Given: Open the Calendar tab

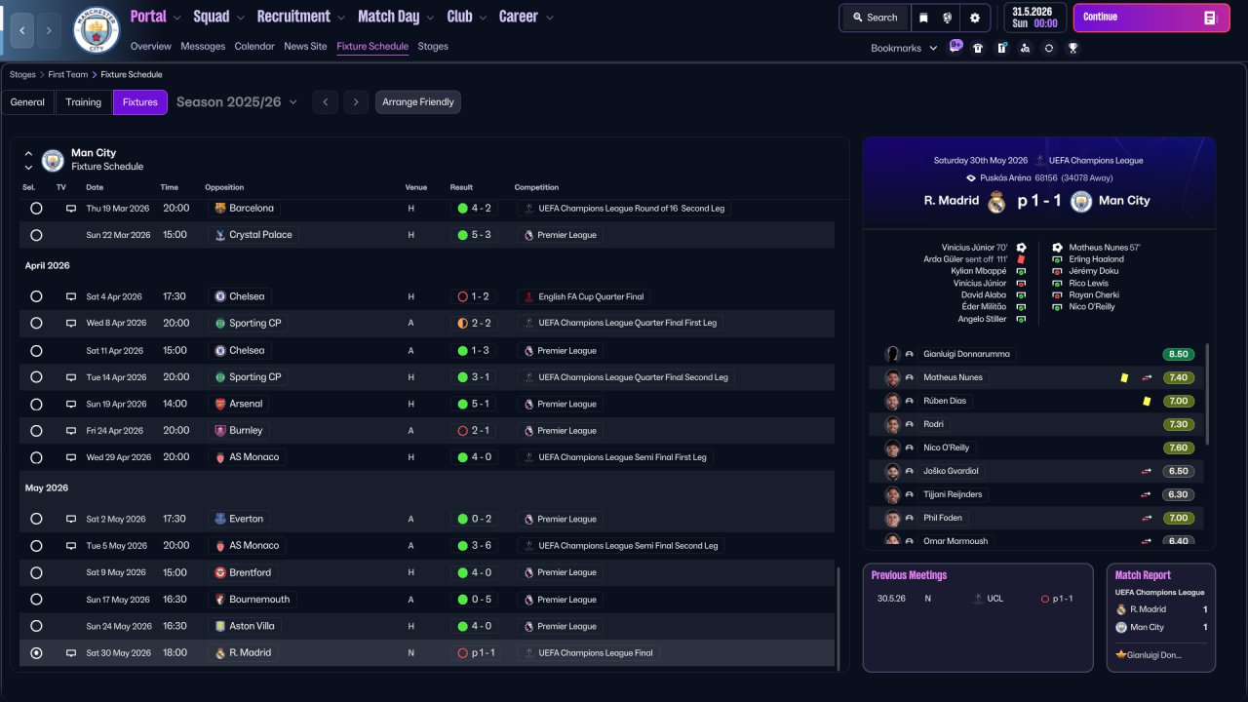Looking at the screenshot, I should tap(254, 46).
